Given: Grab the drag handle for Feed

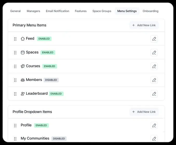Looking at the screenshot, I should 15,39.
